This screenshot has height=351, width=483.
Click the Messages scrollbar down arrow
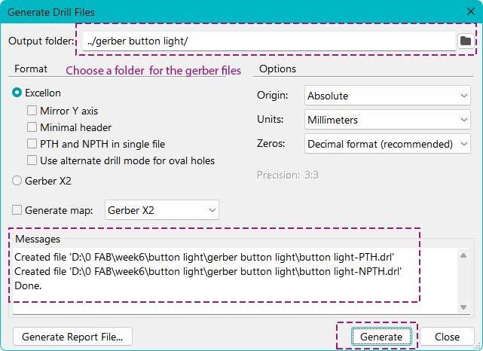[x=463, y=307]
